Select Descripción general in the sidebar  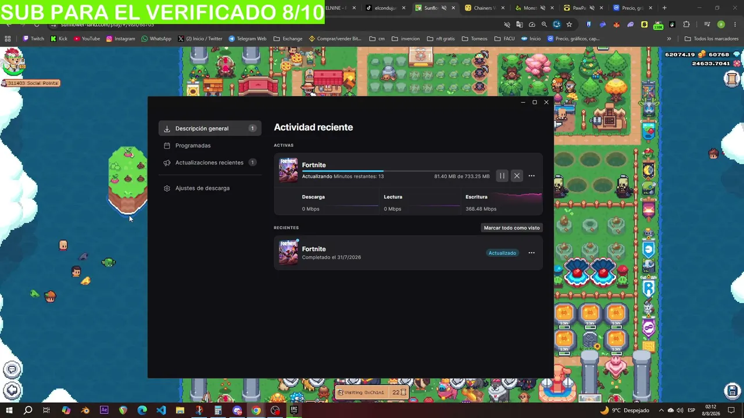click(210, 128)
